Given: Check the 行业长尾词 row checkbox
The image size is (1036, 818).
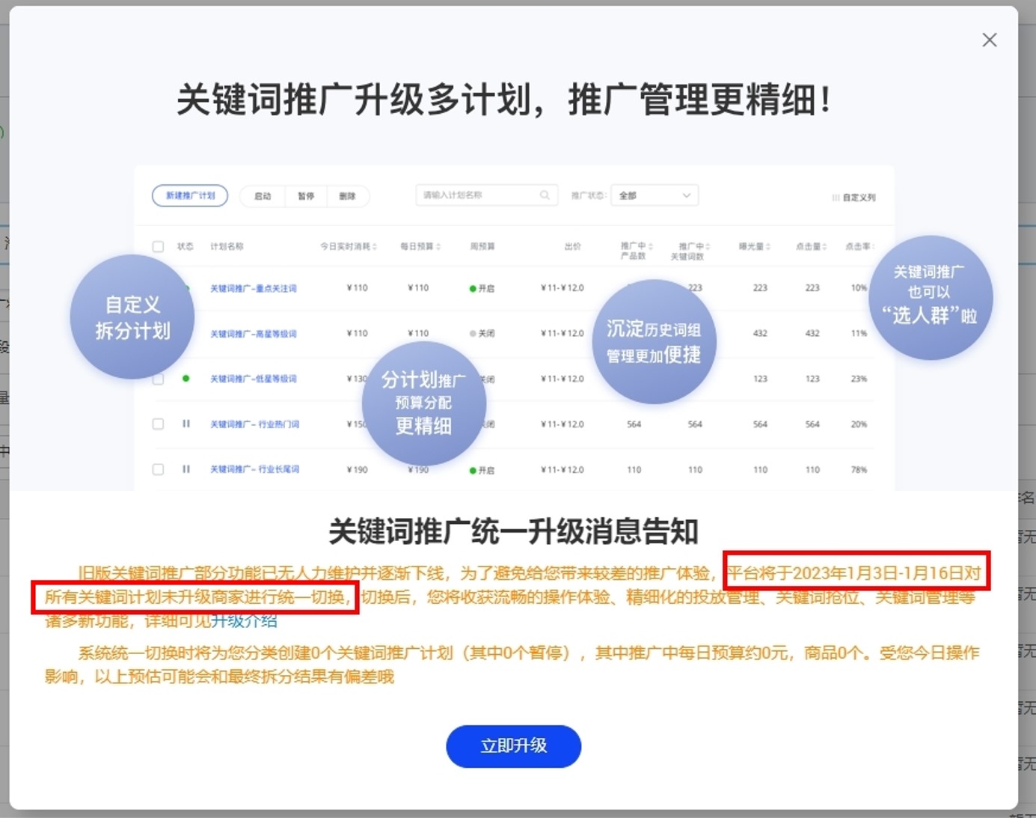Looking at the screenshot, I should (x=158, y=469).
